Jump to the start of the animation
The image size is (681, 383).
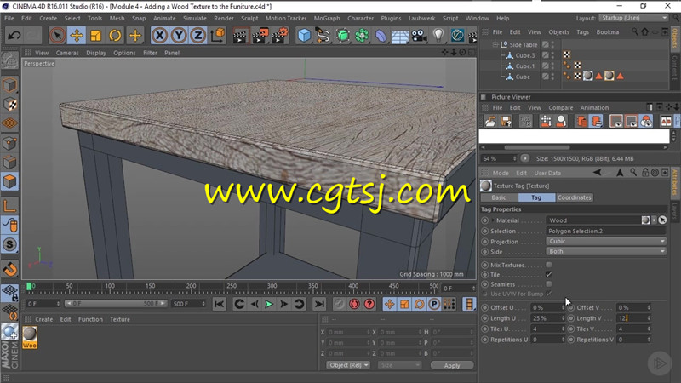click(219, 304)
